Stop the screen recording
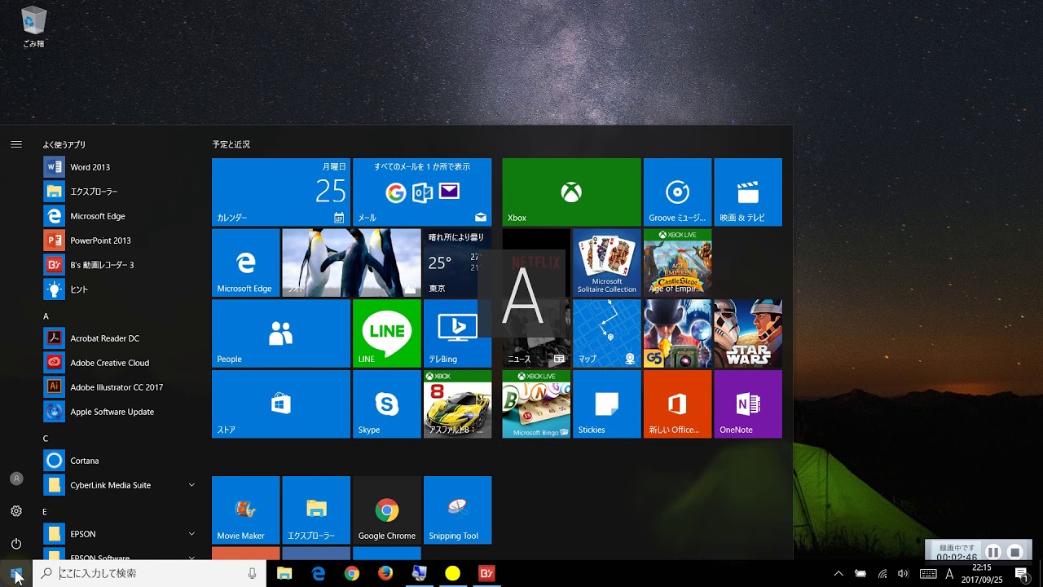Image resolution: width=1043 pixels, height=587 pixels. pyautogui.click(x=1015, y=553)
